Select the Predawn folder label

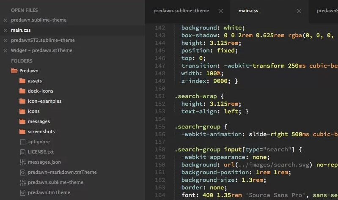click(29, 71)
